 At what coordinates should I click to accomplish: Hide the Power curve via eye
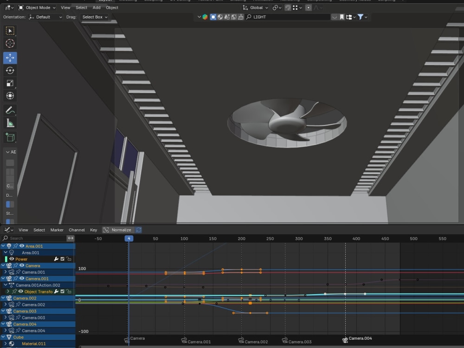click(12, 259)
